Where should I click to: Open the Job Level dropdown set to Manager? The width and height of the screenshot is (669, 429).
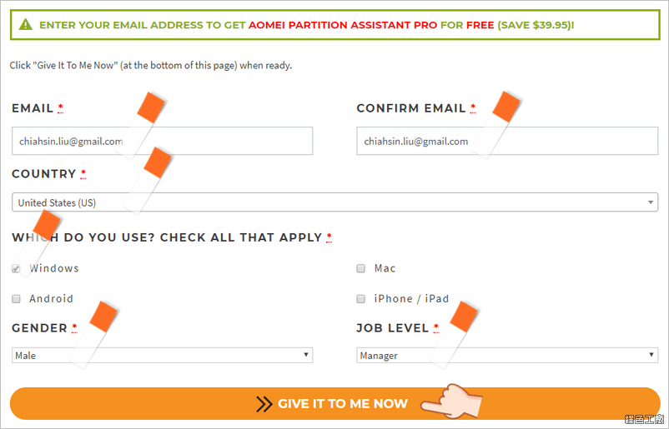(x=507, y=356)
